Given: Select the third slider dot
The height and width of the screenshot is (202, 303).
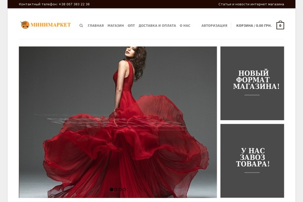Looking at the screenshot, I should [120, 189].
